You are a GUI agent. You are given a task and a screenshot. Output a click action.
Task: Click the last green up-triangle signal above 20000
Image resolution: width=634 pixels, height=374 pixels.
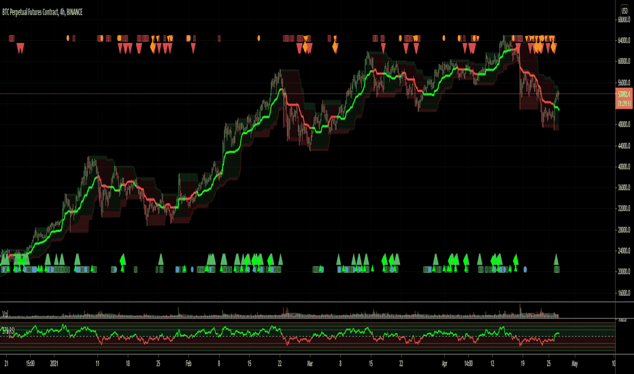click(556, 259)
